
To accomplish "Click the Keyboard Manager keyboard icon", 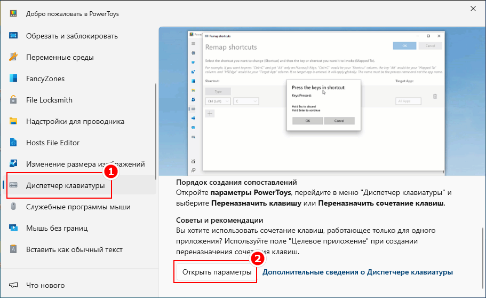I will 13,185.
